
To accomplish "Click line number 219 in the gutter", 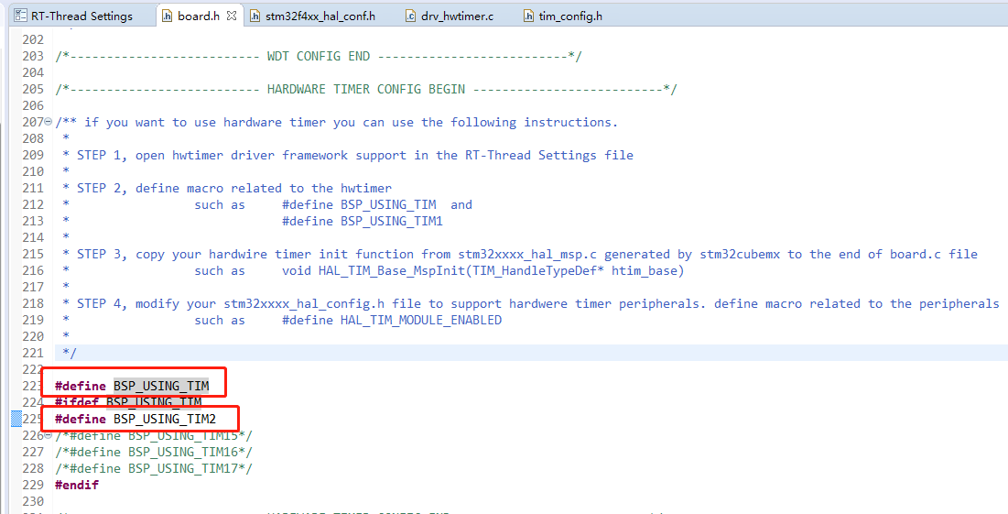I will 33,321.
